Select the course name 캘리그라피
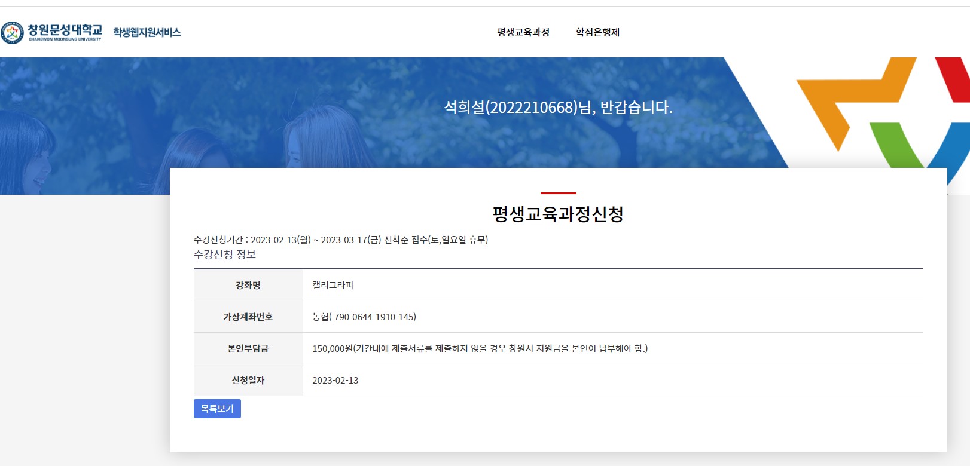Screen dimensions: 970x466 coord(333,286)
